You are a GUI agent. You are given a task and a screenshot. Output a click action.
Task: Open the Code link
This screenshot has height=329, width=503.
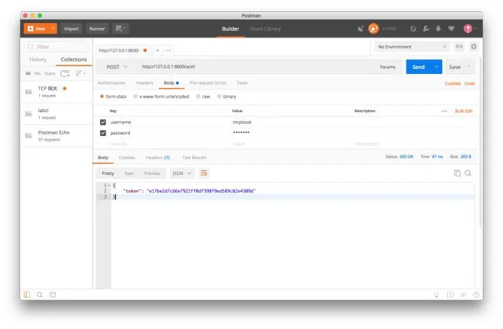[469, 84]
